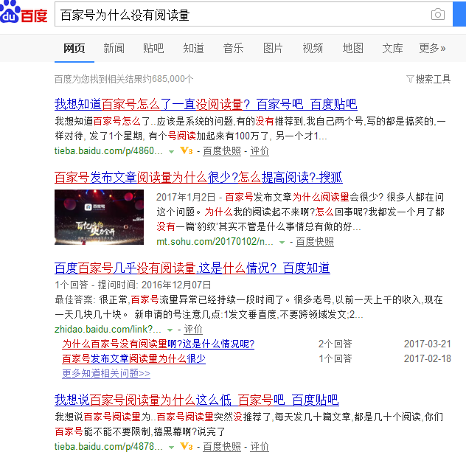The height and width of the screenshot is (455, 466).
Task: Click the mt.sohu.com/20170102 URL
Action: pyautogui.click(x=215, y=242)
